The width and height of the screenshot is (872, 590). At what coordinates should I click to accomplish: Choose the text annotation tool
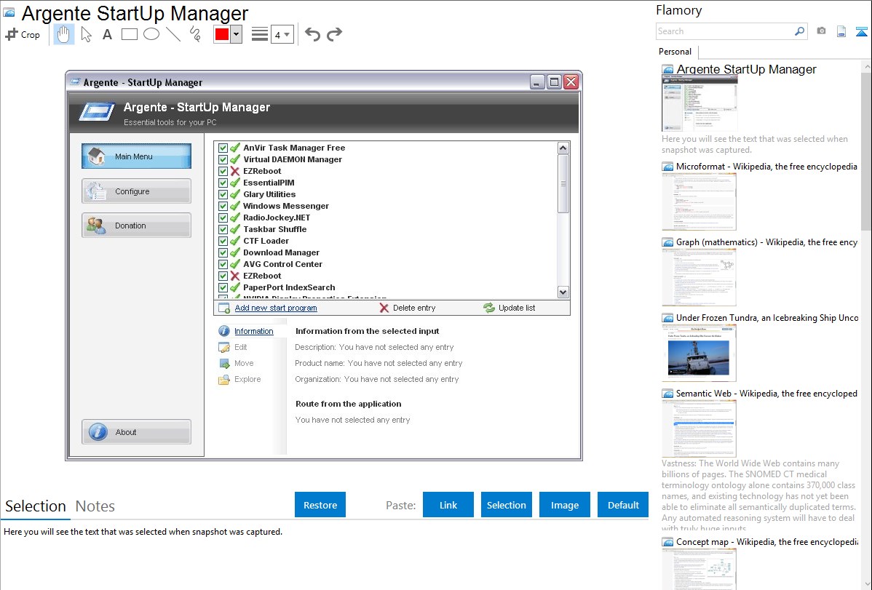pyautogui.click(x=107, y=34)
